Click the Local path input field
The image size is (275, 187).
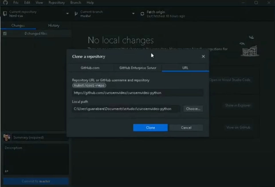tap(126, 109)
